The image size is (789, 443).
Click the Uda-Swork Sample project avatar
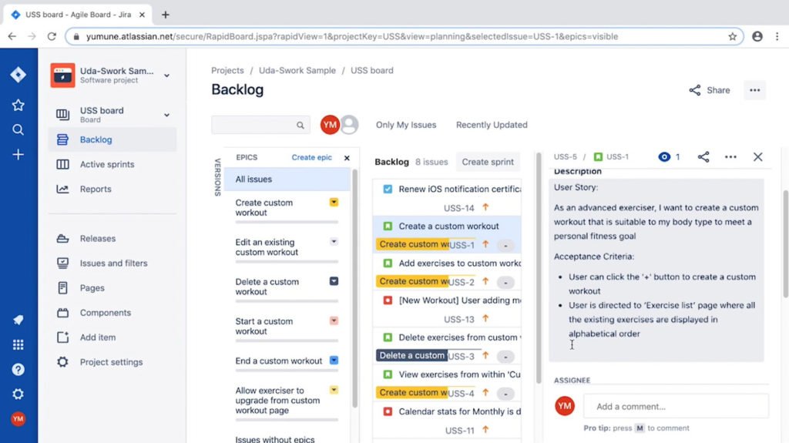[62, 75]
